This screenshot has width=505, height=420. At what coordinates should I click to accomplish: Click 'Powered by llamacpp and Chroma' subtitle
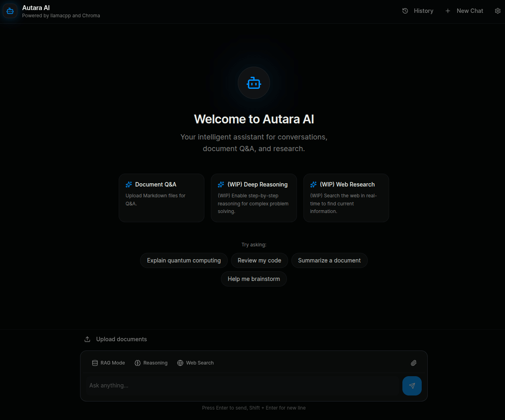click(61, 16)
